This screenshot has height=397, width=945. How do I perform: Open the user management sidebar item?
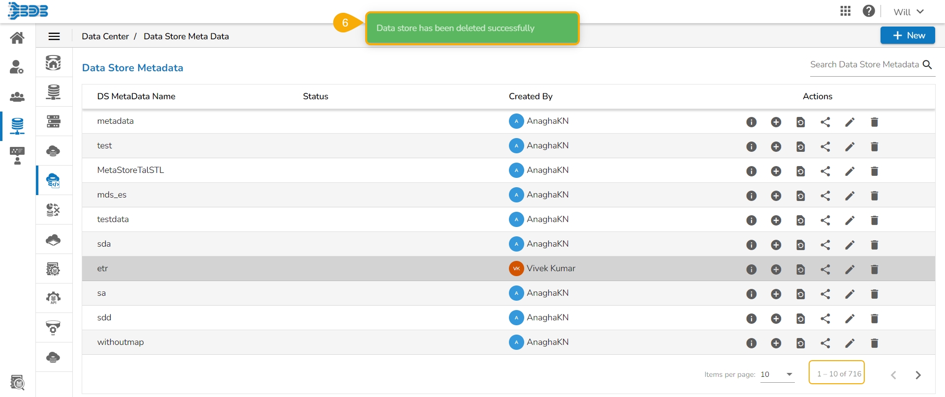pyautogui.click(x=17, y=67)
